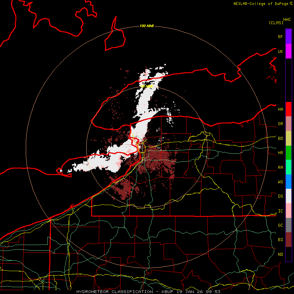The image size is (294, 294).
Task: Click the IC legend label
Action: [281, 211]
